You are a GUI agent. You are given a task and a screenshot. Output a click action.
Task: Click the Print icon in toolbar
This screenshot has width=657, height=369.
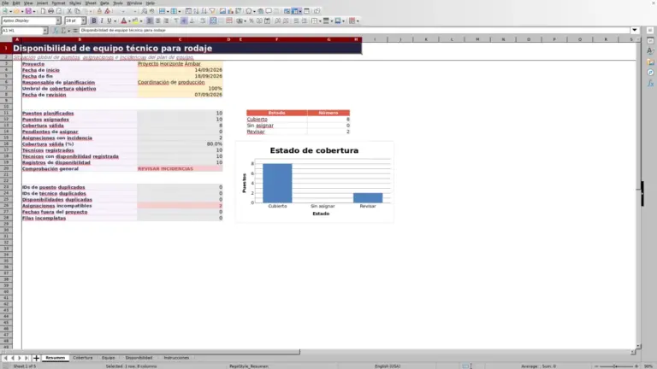coord(50,11)
